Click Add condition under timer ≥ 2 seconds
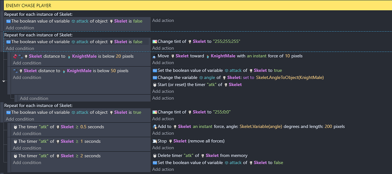The image size is (392, 174). [x=27, y=163]
